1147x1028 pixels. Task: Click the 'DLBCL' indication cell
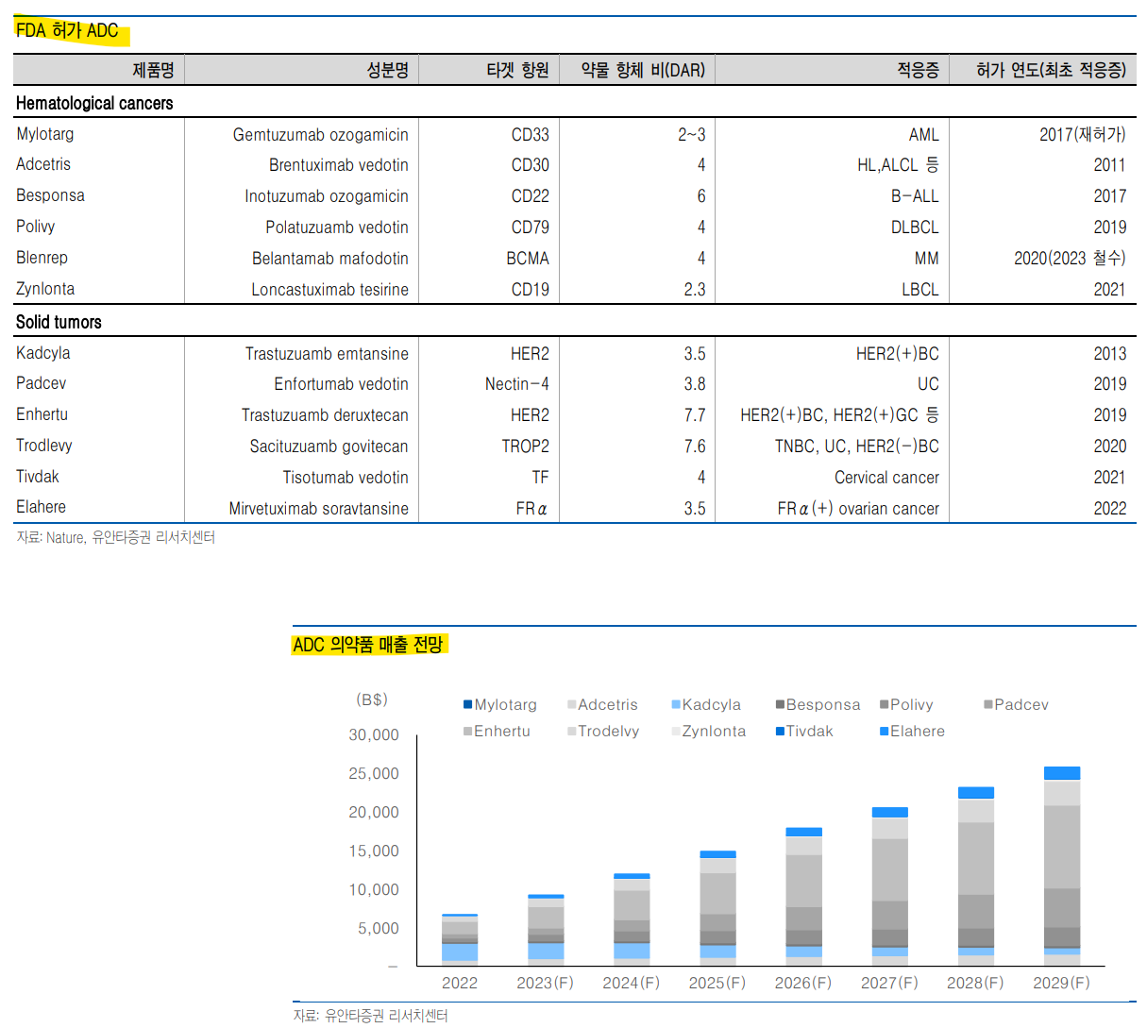915,228
